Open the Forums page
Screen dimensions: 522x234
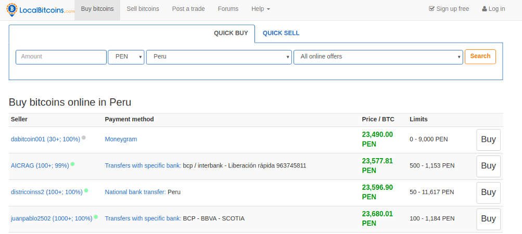point(228,9)
